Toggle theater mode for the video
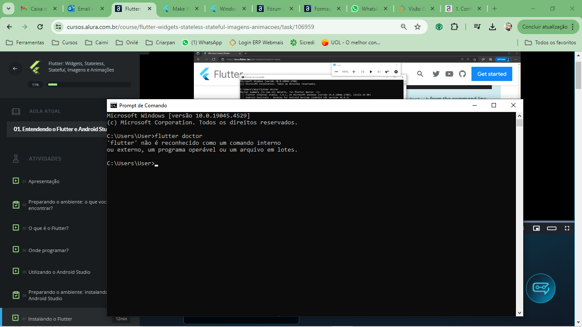This screenshot has height=327, width=582. pyautogui.click(x=552, y=228)
